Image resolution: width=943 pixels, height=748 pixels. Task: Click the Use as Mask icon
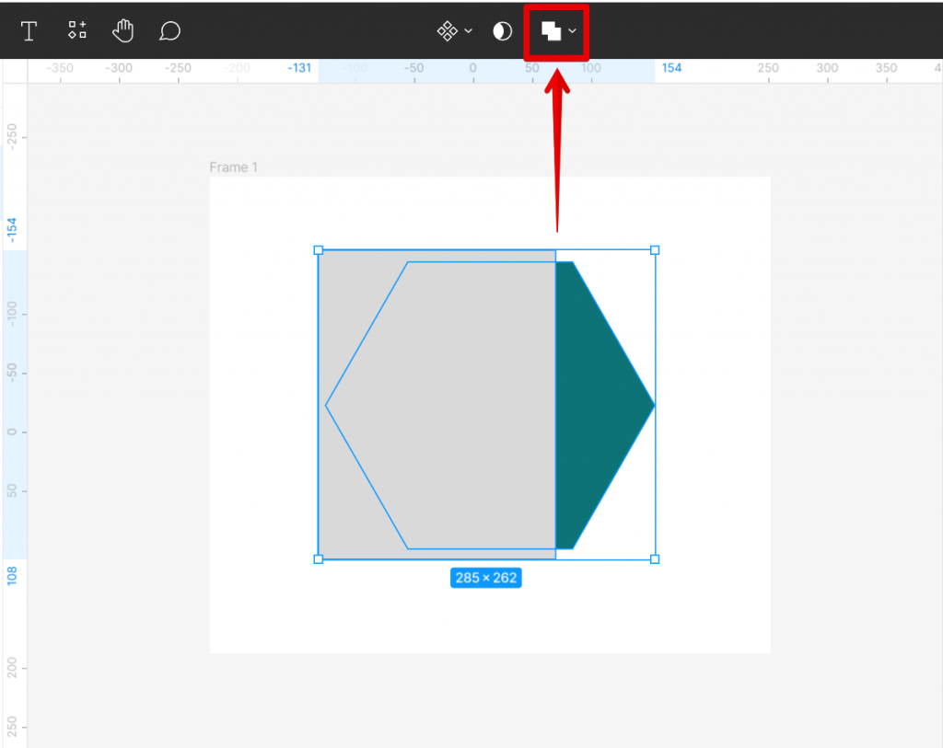(x=502, y=30)
